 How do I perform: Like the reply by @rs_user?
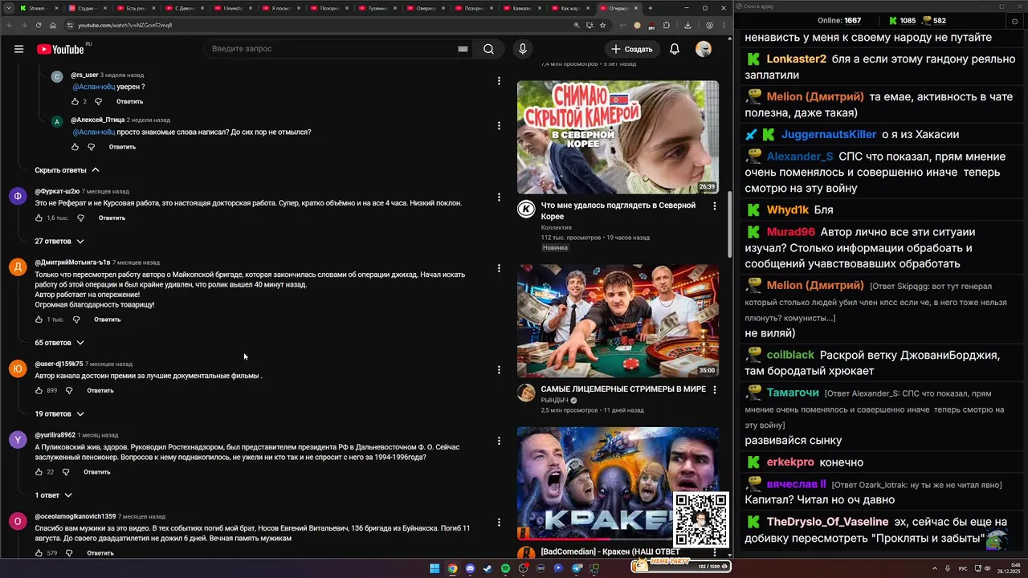(x=75, y=101)
